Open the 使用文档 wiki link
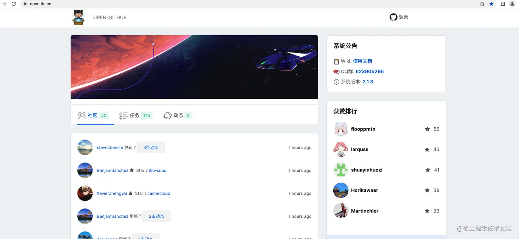The width and height of the screenshot is (519, 239). click(362, 61)
